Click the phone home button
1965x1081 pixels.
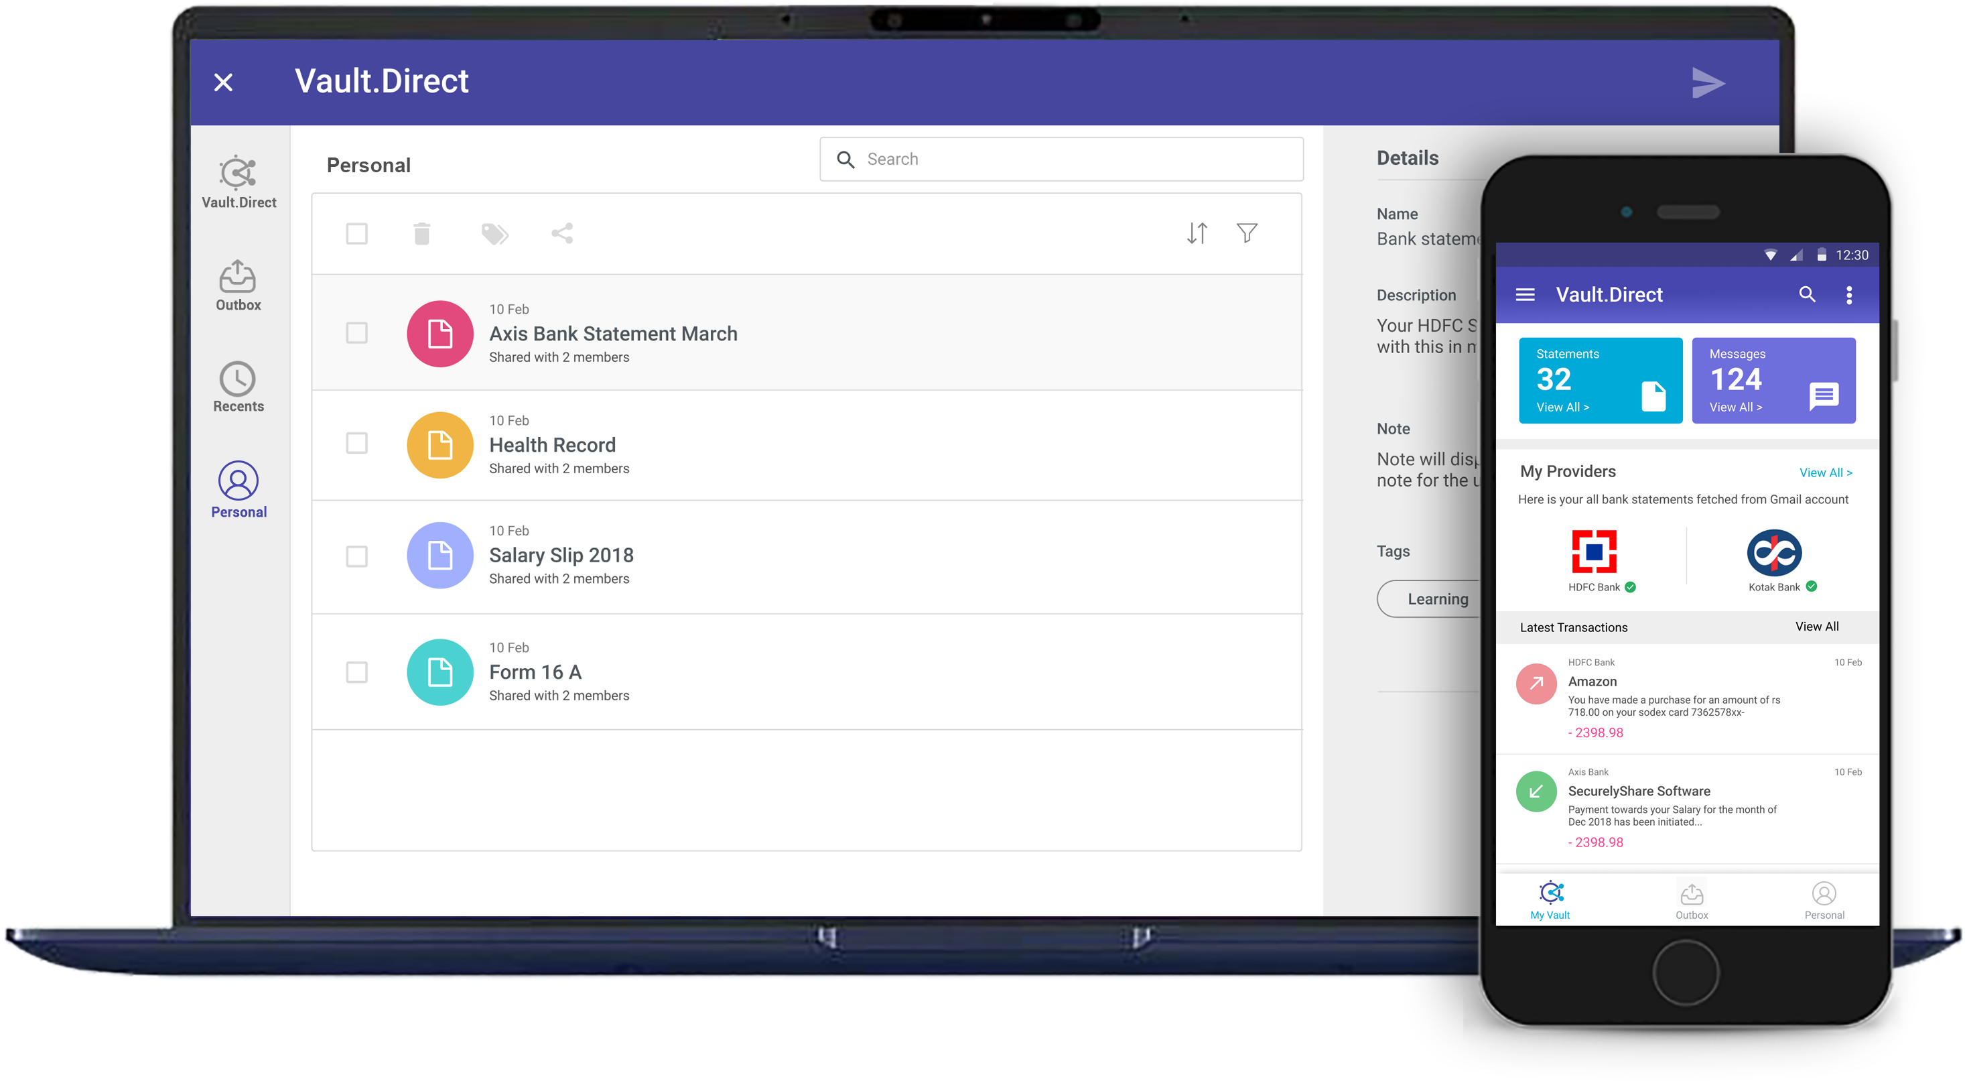click(x=1686, y=972)
